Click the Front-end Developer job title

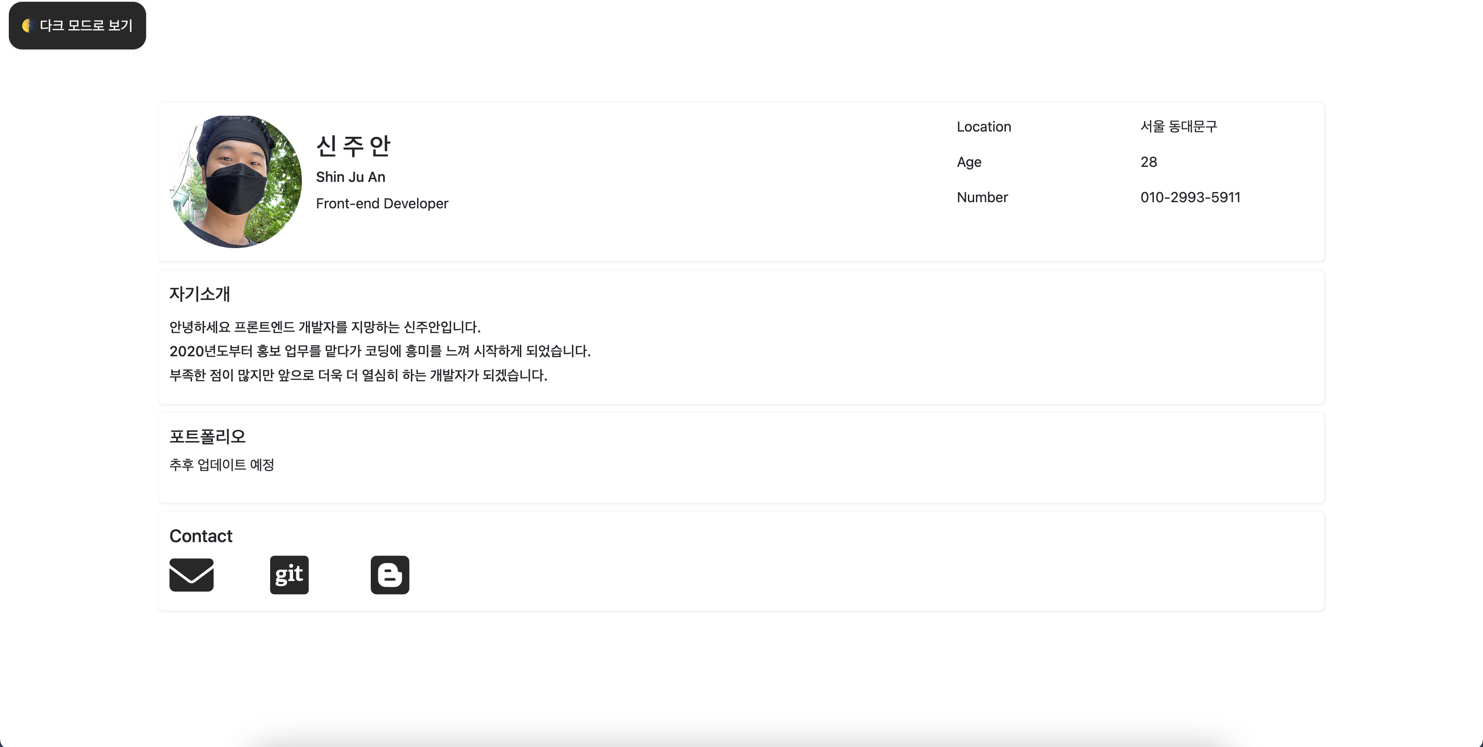point(382,204)
